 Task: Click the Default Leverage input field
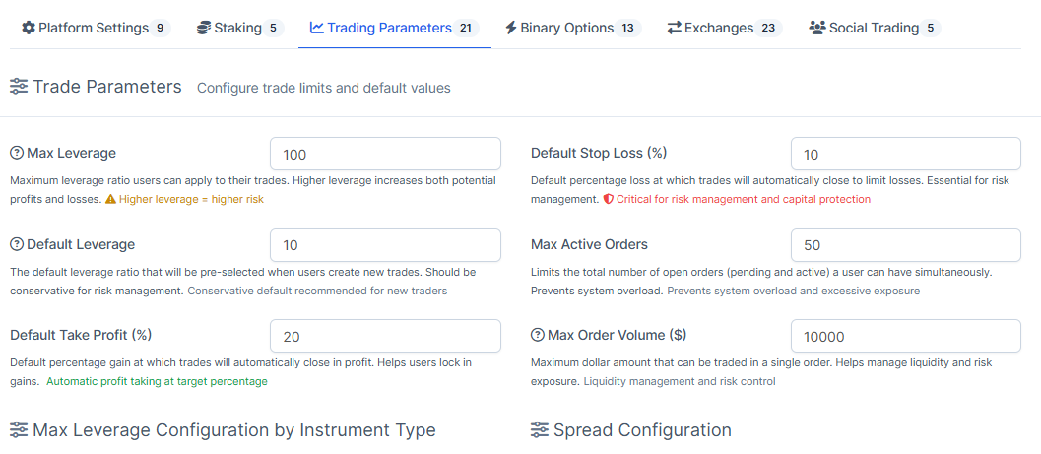pos(385,245)
